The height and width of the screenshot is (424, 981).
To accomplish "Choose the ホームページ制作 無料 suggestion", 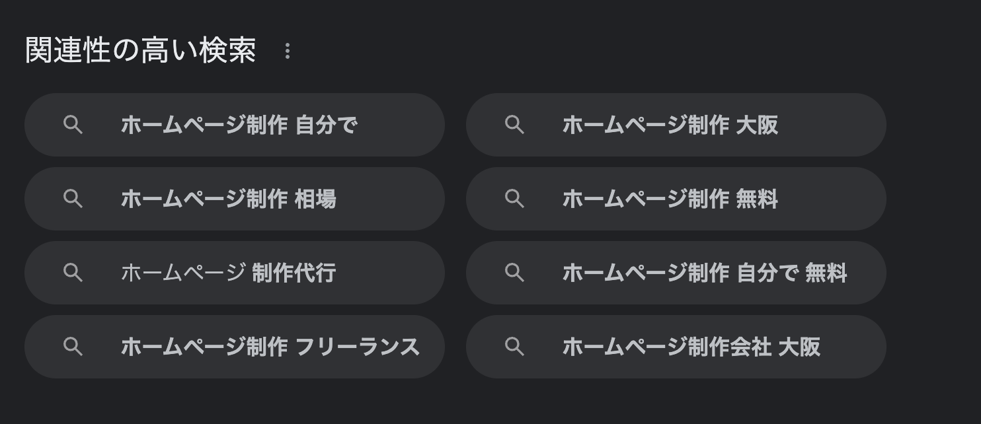I will point(670,199).
